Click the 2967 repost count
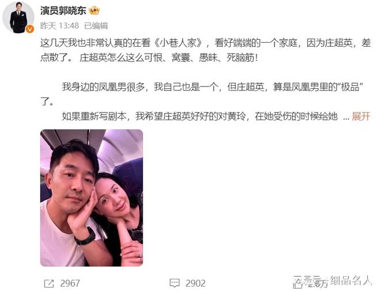380x292 pixels. [x=70, y=283]
